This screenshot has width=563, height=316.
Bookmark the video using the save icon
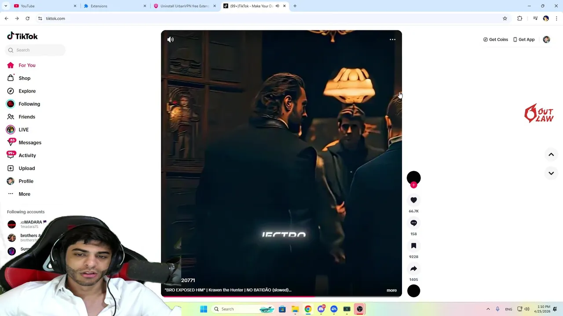pos(413,246)
